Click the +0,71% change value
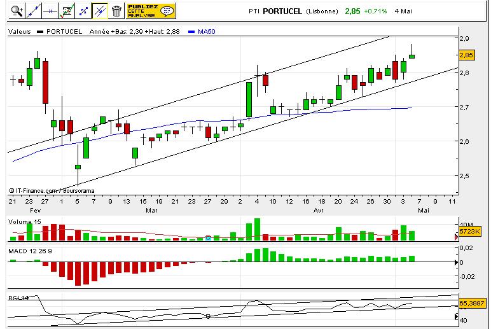The width and height of the screenshot is (491, 329). tap(375, 11)
